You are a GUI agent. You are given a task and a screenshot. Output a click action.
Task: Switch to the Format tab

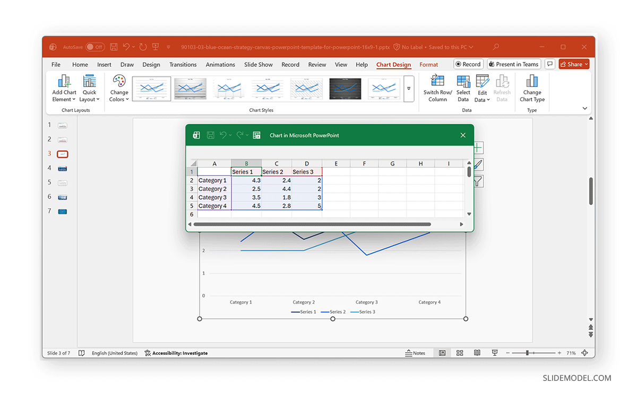[428, 64]
